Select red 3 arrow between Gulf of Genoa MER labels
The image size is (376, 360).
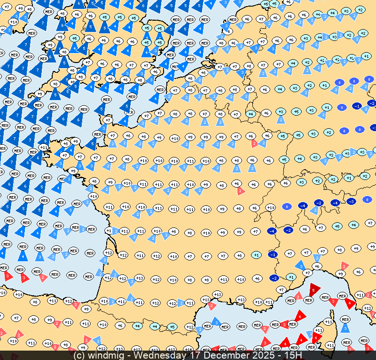[333, 301]
